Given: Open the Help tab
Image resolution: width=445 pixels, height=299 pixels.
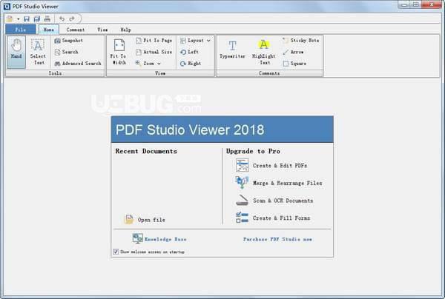Looking at the screenshot, I should click(125, 30).
